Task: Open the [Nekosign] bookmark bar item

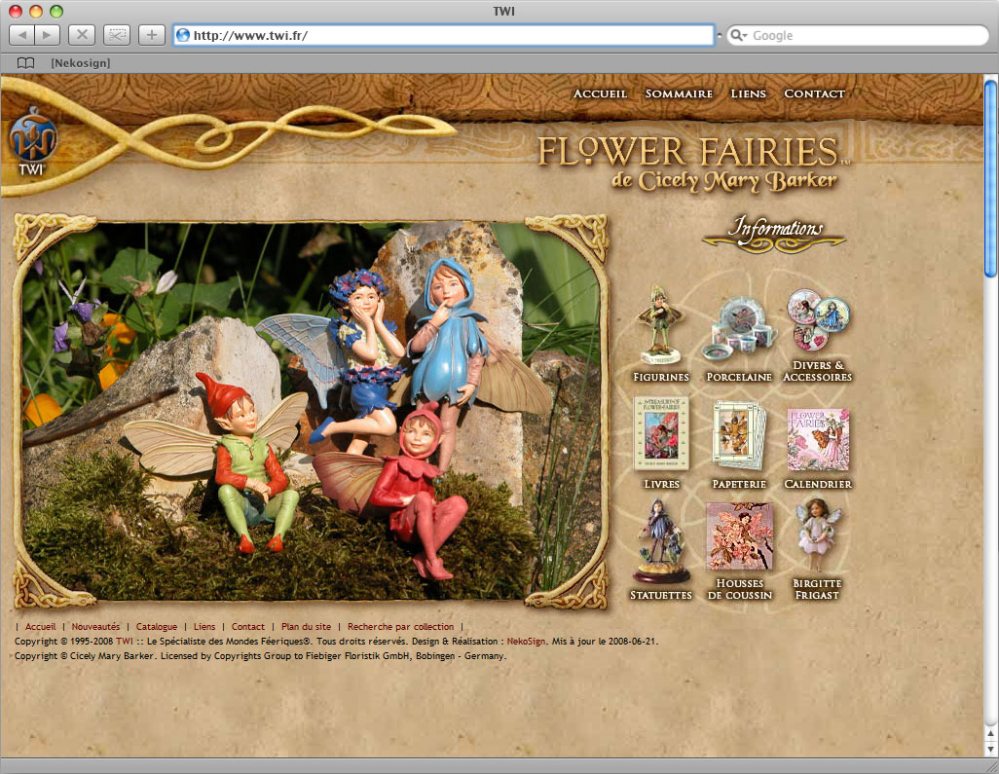Action: [x=80, y=62]
